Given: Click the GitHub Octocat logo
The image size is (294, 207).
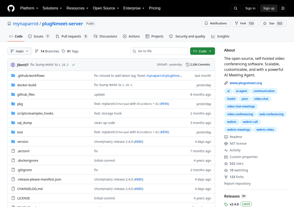Looking at the screenshot, I should point(11,8).
